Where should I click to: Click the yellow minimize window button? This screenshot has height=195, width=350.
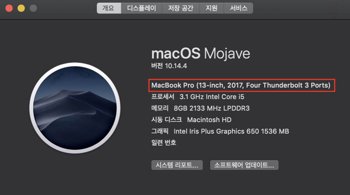coord(21,8)
